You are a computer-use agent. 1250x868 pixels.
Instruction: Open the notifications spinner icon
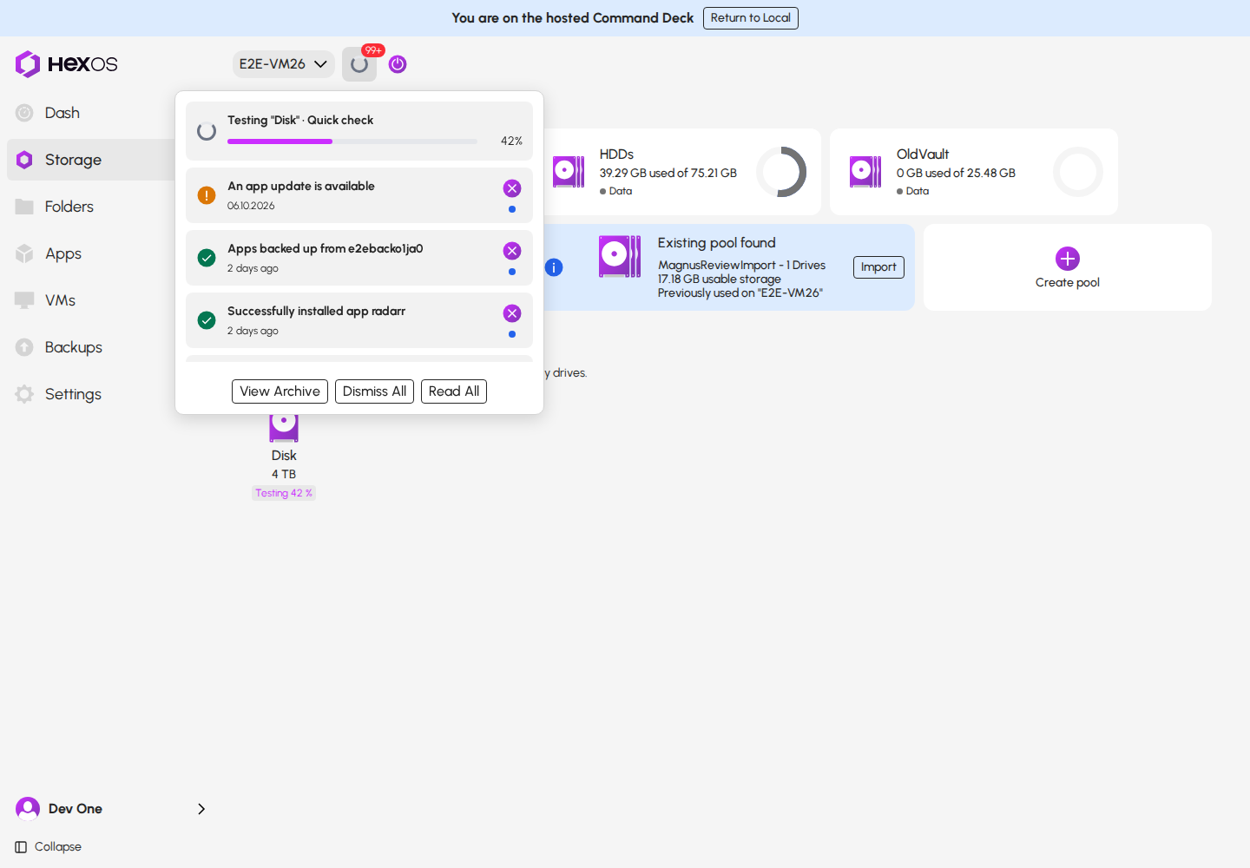(x=359, y=65)
